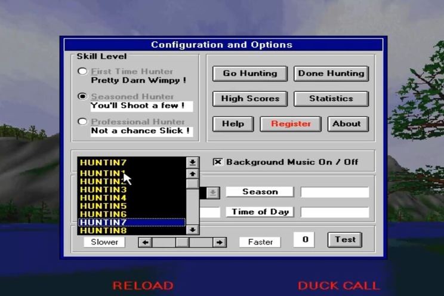The image size is (444, 296).
Task: Click the Test button
Action: tap(344, 240)
